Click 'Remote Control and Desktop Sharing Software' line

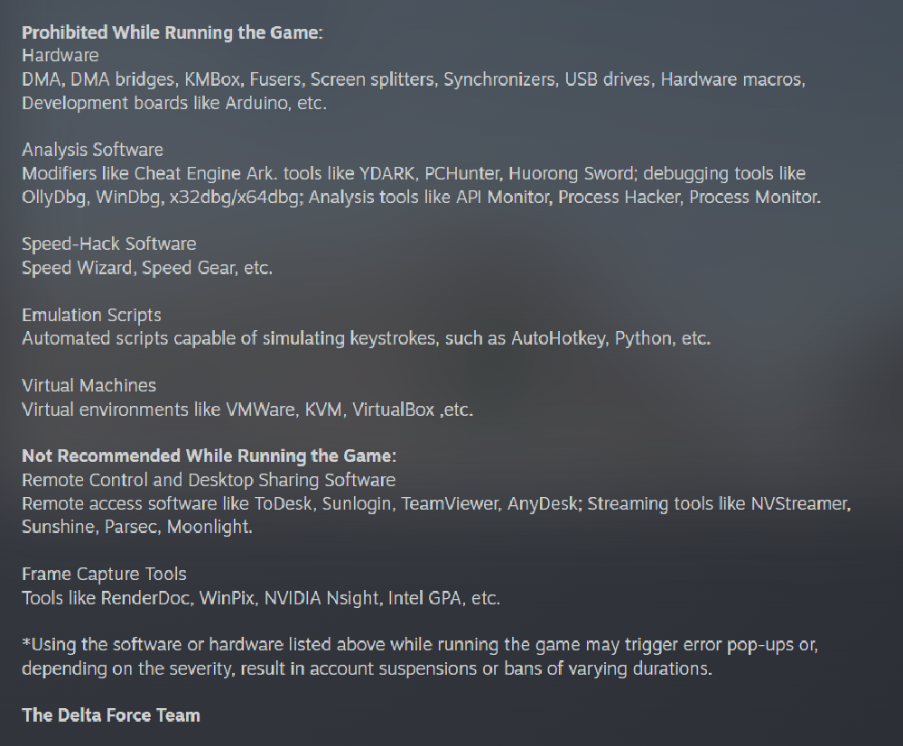coord(209,480)
